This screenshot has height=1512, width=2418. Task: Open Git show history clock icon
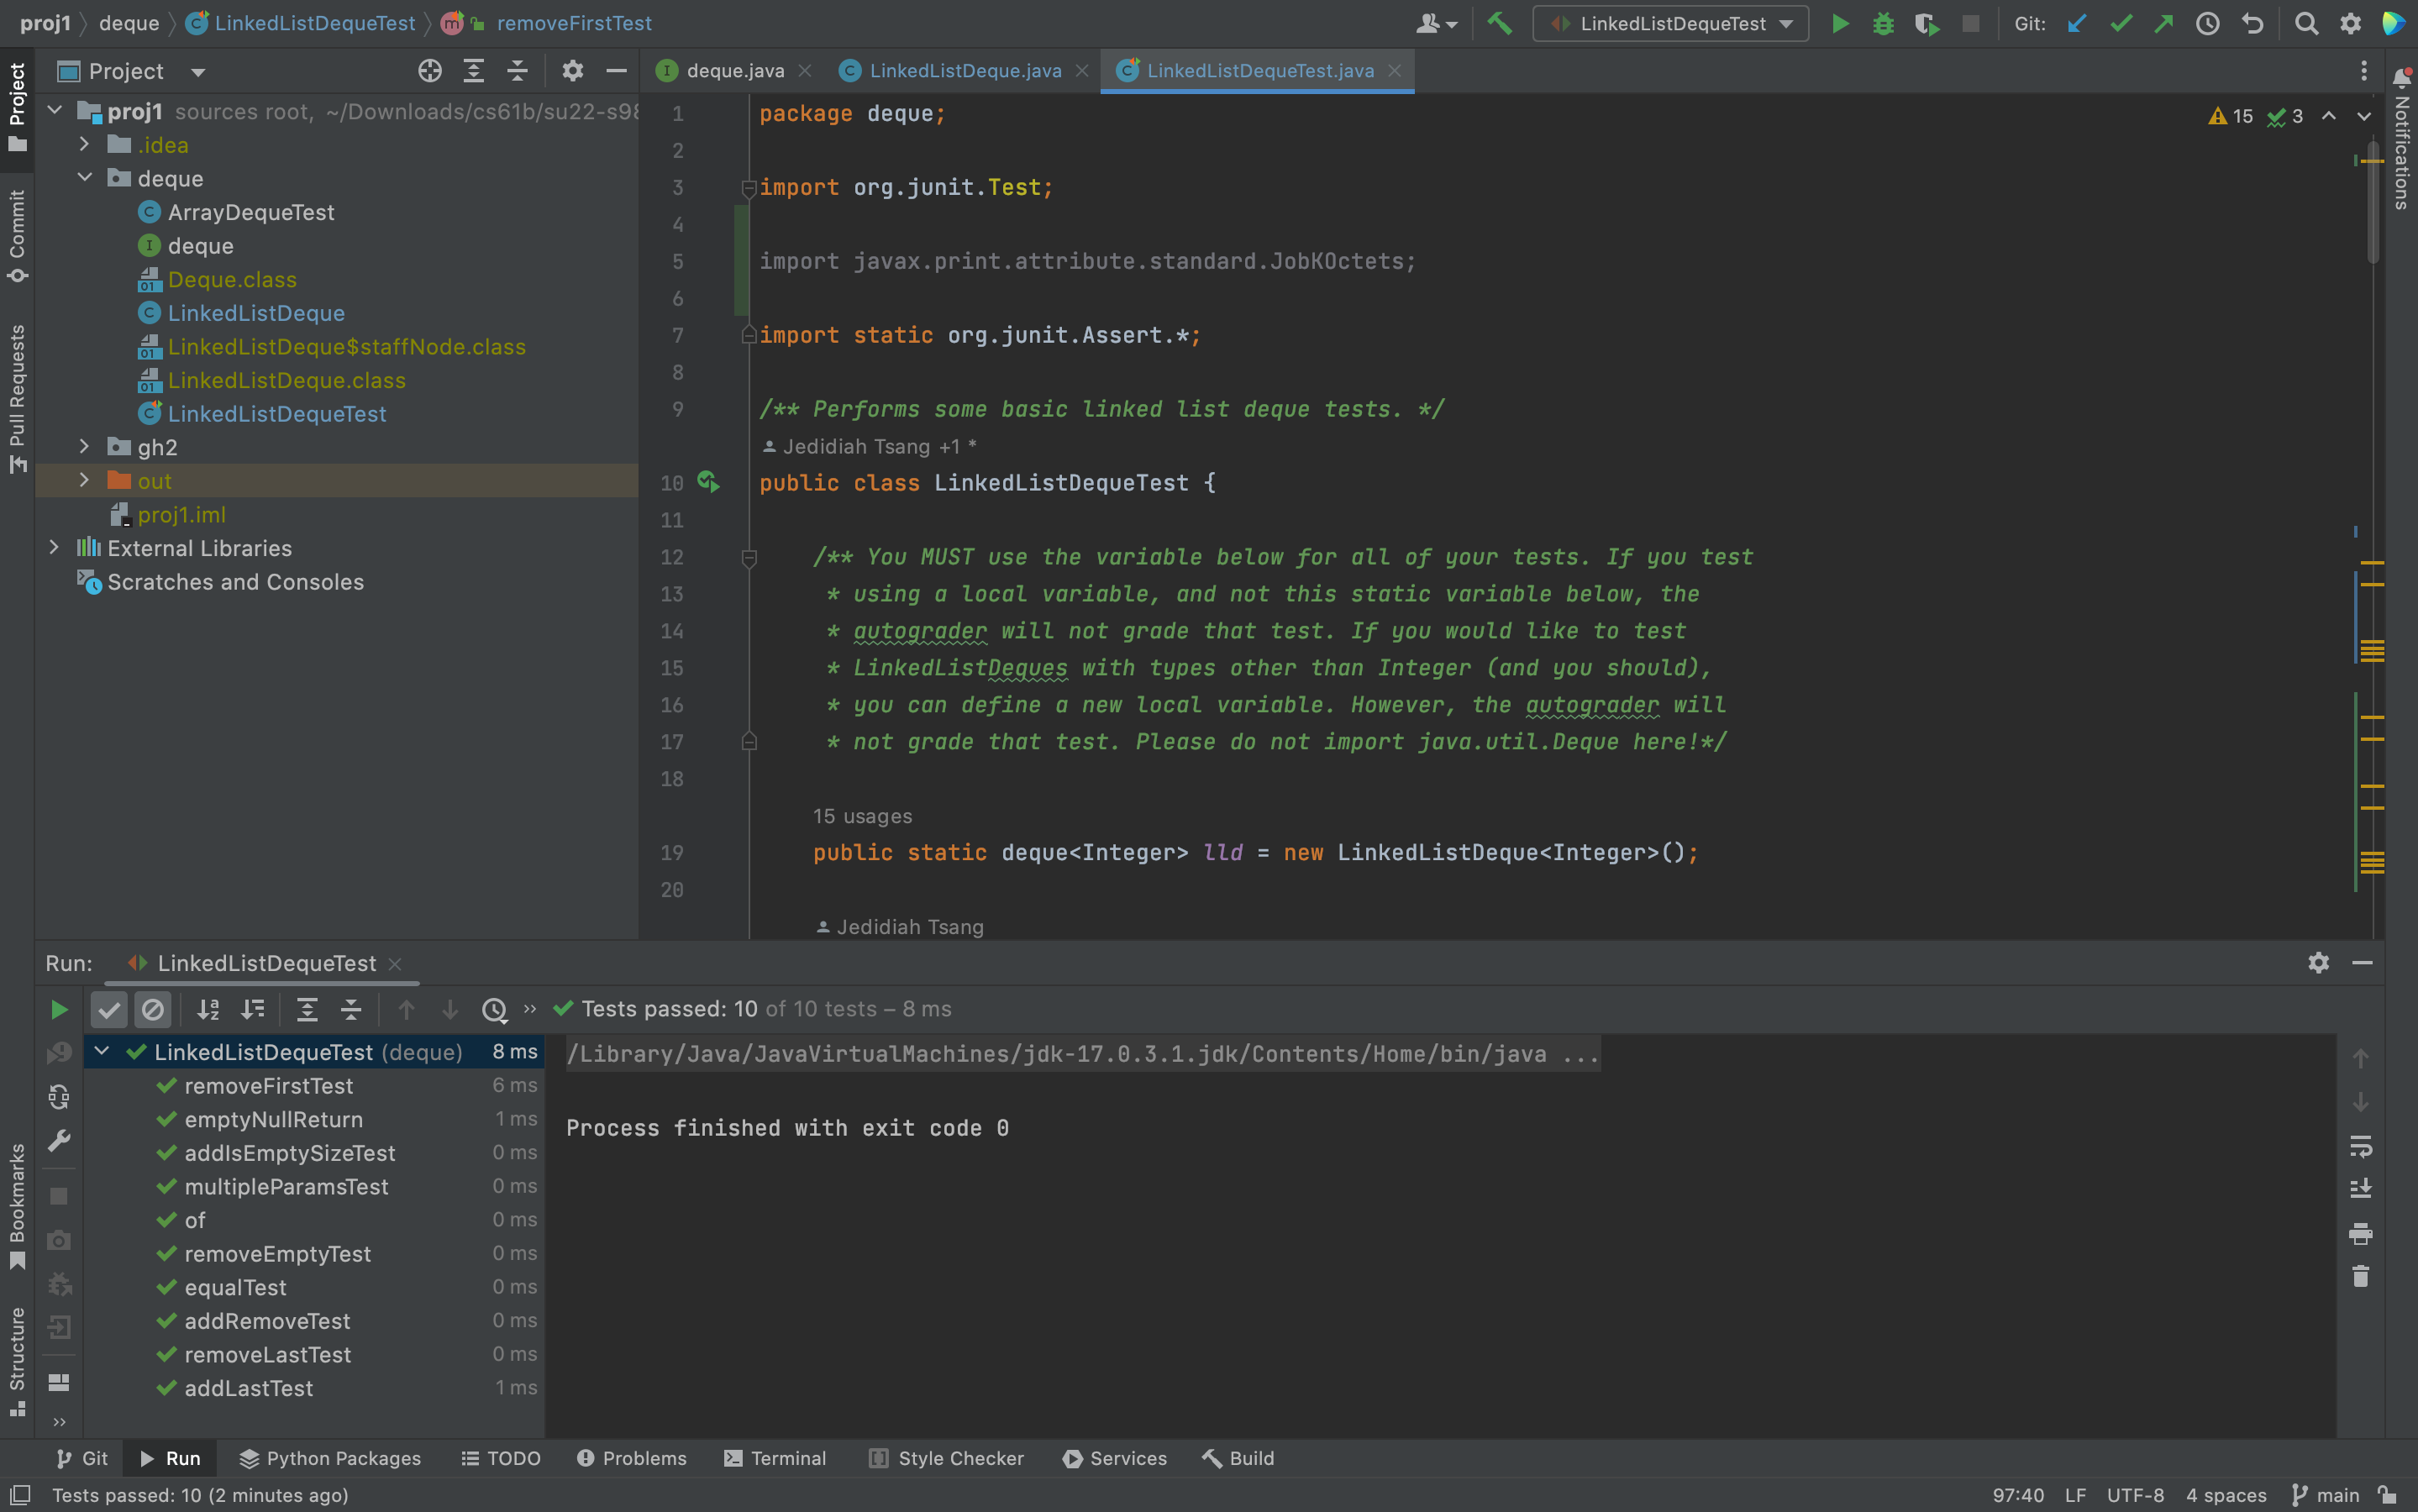click(x=2207, y=23)
